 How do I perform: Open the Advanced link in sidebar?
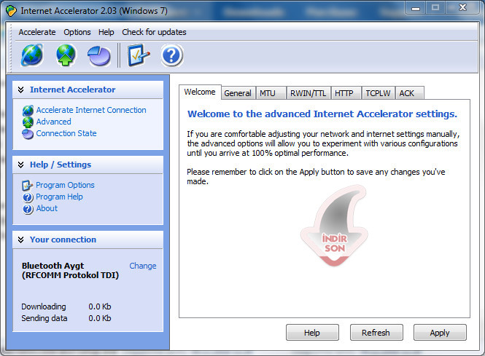(53, 122)
